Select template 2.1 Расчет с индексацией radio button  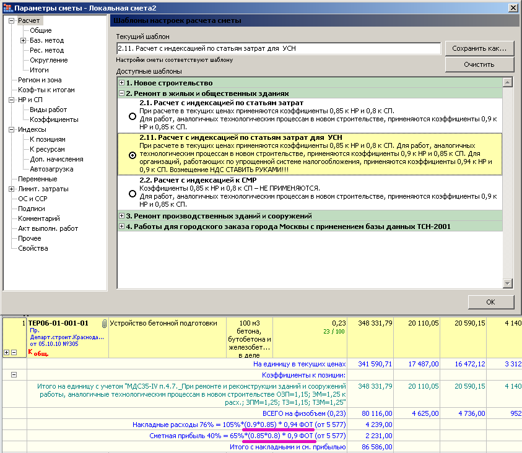tap(132, 116)
